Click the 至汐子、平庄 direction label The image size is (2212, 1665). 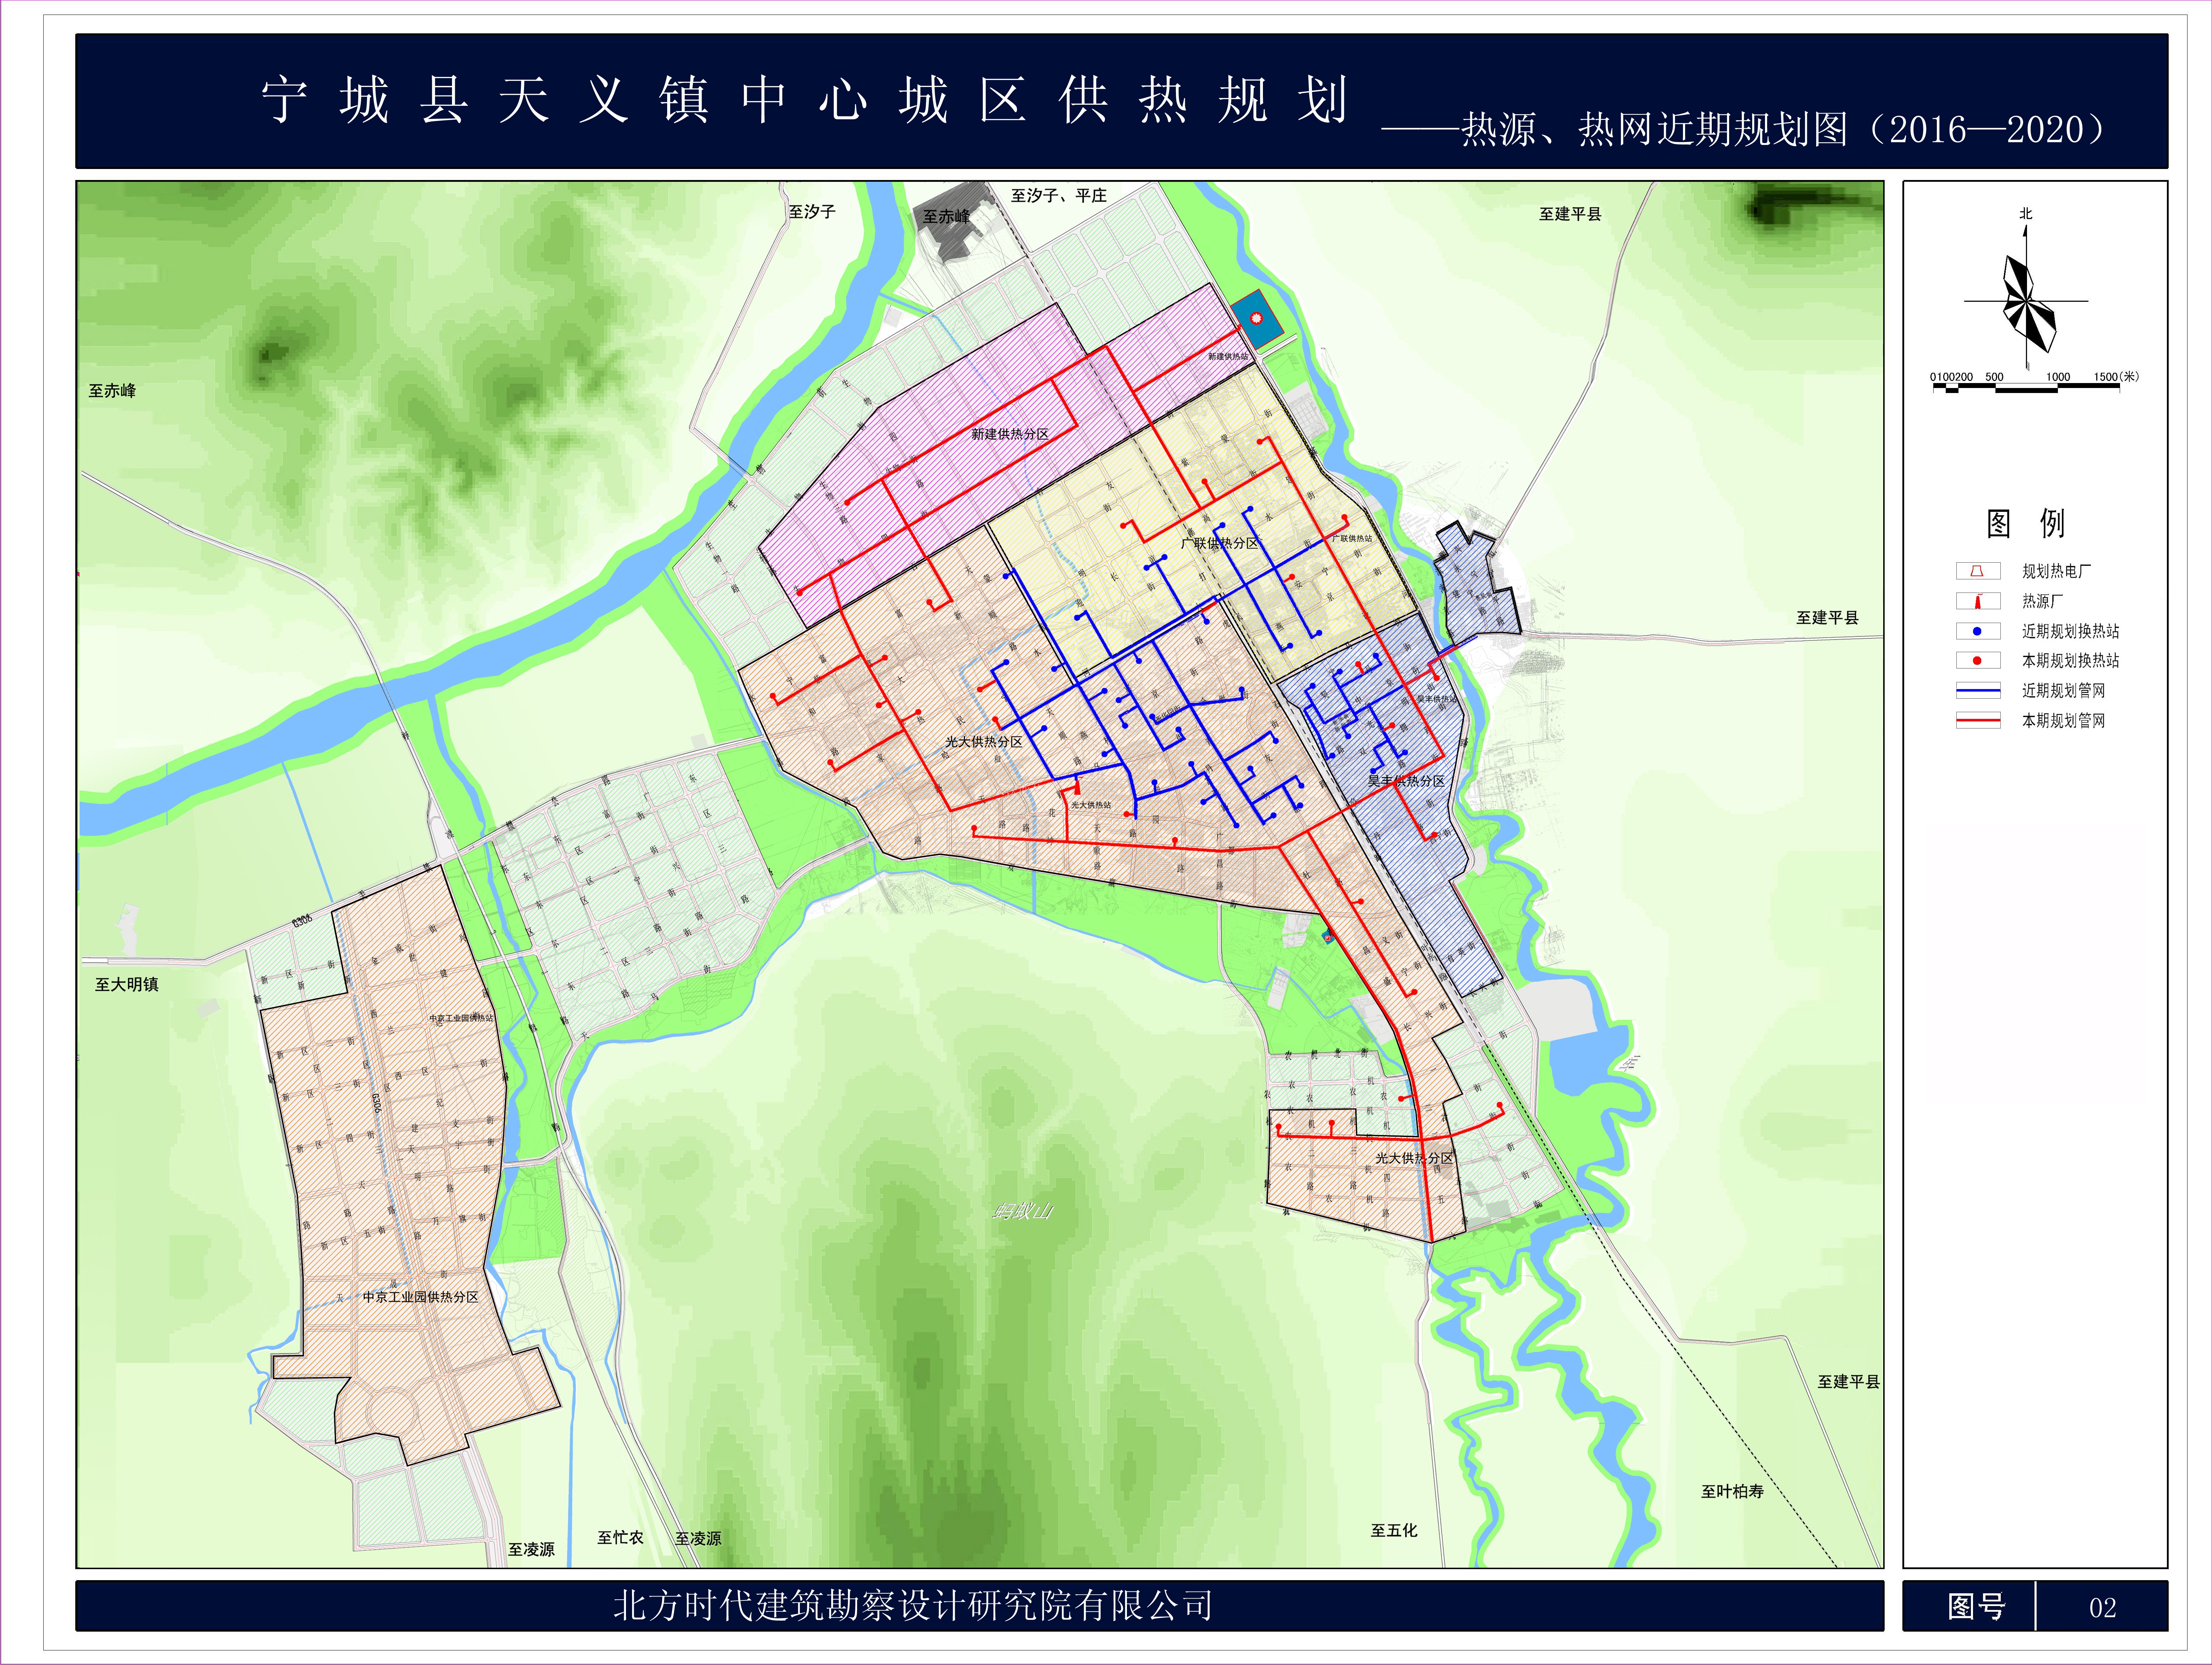1059,196
